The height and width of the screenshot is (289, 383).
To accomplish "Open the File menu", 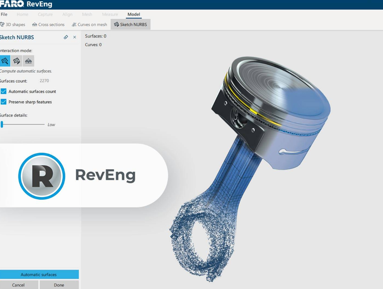I will pyautogui.click(x=4, y=14).
